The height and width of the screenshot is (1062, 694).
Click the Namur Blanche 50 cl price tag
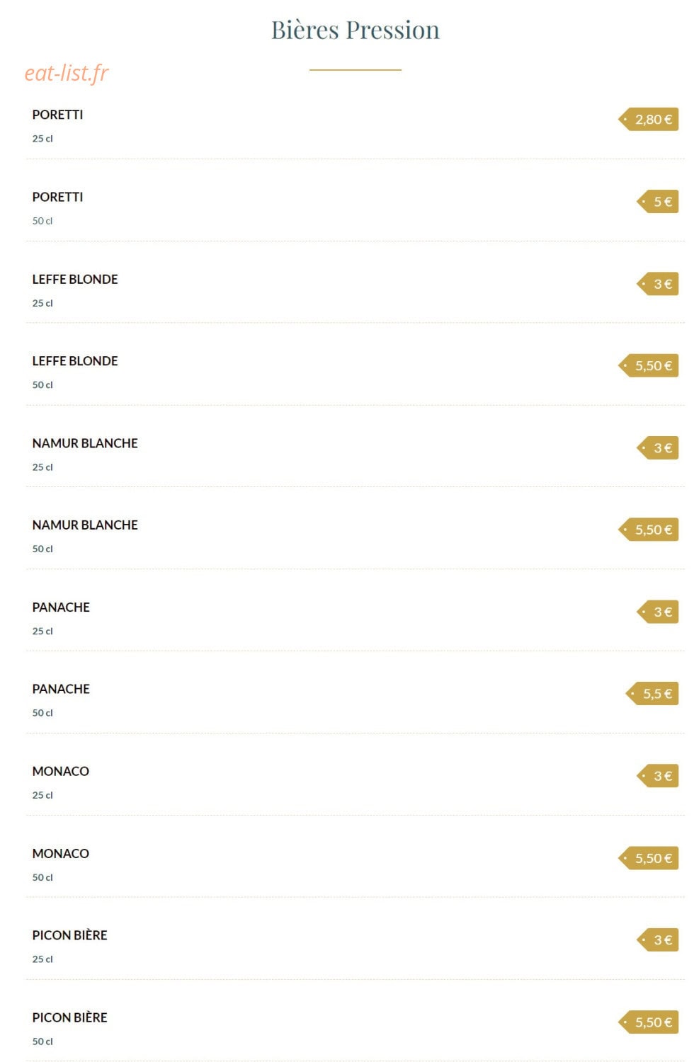pos(648,530)
